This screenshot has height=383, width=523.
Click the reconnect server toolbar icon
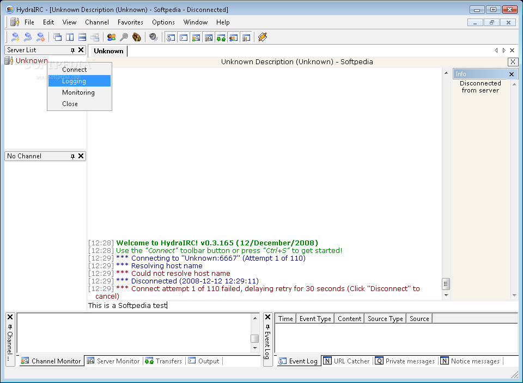[28, 37]
